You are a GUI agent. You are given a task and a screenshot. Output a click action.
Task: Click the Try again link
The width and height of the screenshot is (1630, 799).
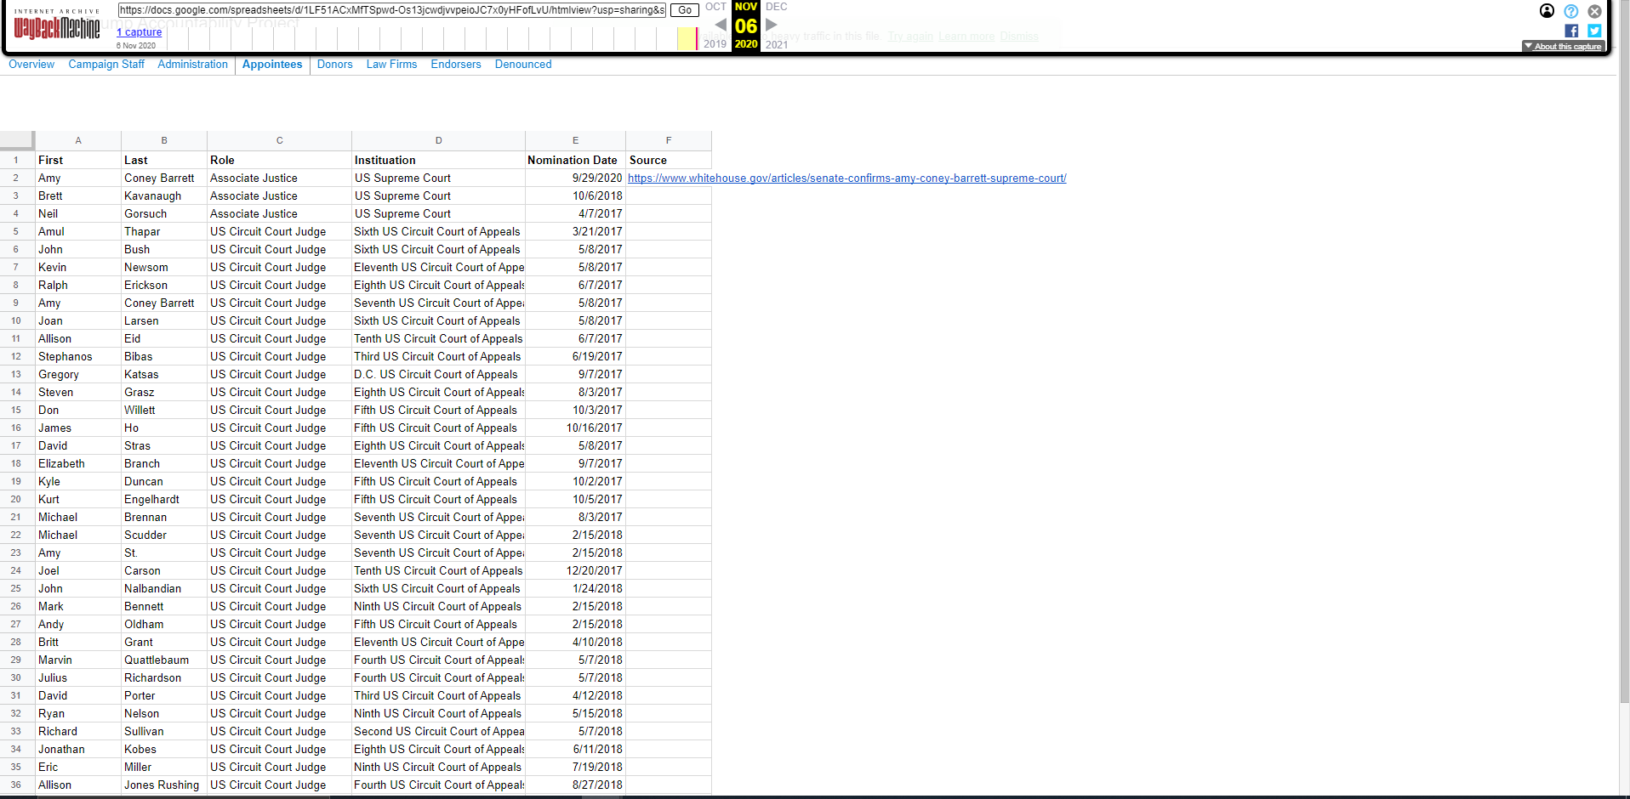tap(910, 37)
